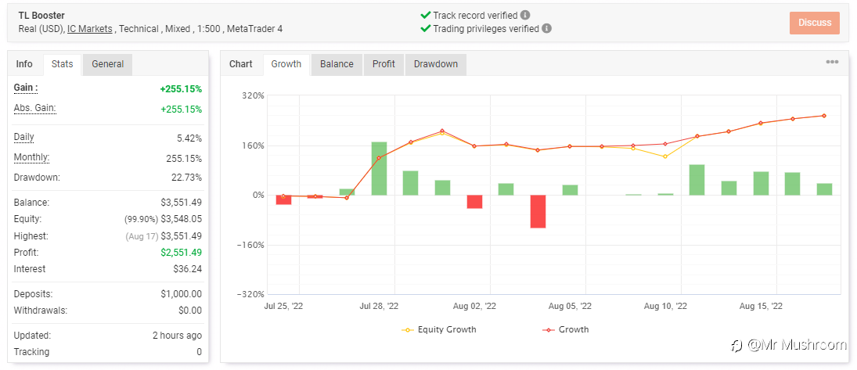Select the General tab
This screenshot has width=857, height=370.
point(108,64)
